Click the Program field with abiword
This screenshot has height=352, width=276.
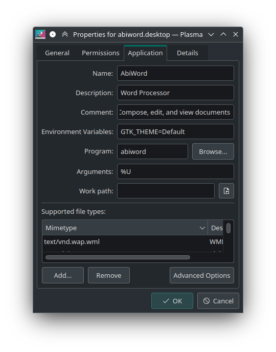point(152,151)
